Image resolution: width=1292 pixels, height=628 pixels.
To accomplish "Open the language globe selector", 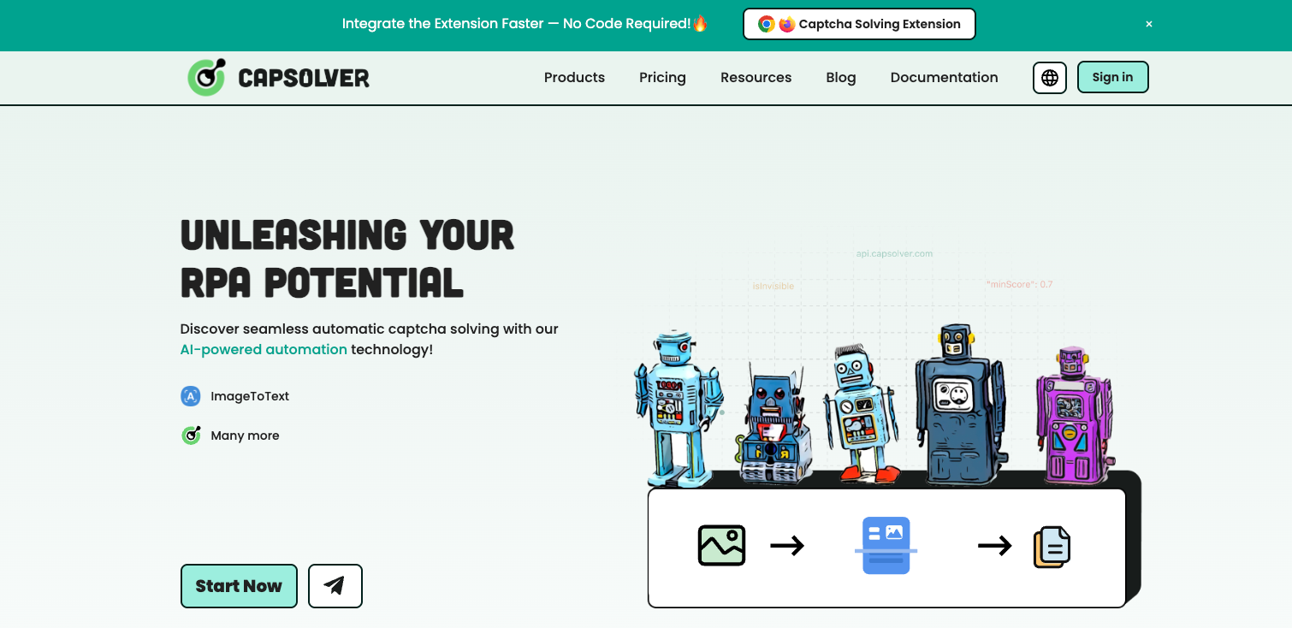I will click(x=1049, y=78).
